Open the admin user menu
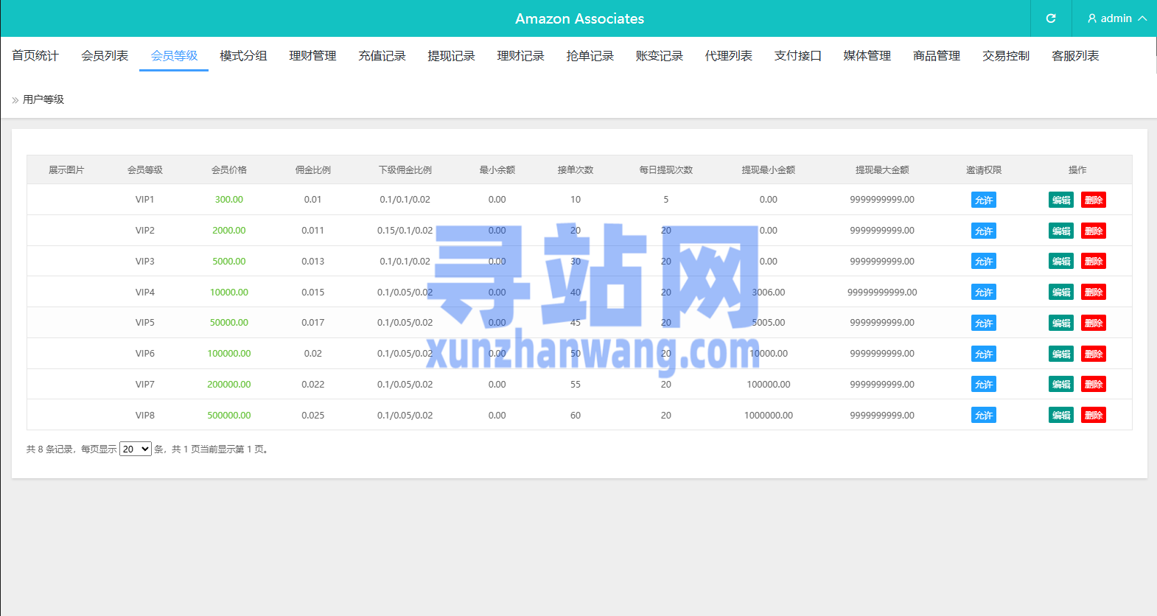This screenshot has height=616, width=1157. click(1116, 18)
